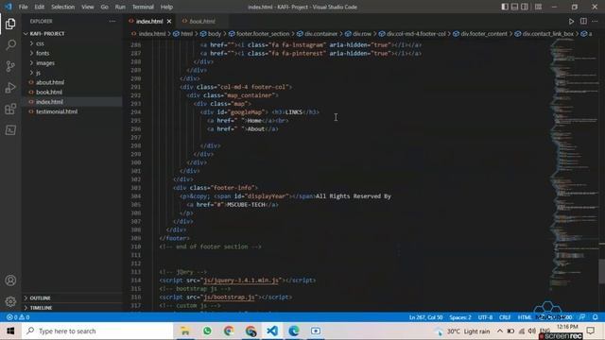Follow the js/bootstrap.js script link
Image resolution: width=605 pixels, height=340 pixels.
click(229, 297)
